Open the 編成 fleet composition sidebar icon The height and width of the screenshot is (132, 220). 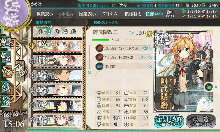pyautogui.click(x=6, y=42)
